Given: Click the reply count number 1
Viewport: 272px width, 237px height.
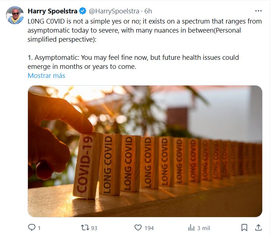Looking at the screenshot, I should click(39, 228).
